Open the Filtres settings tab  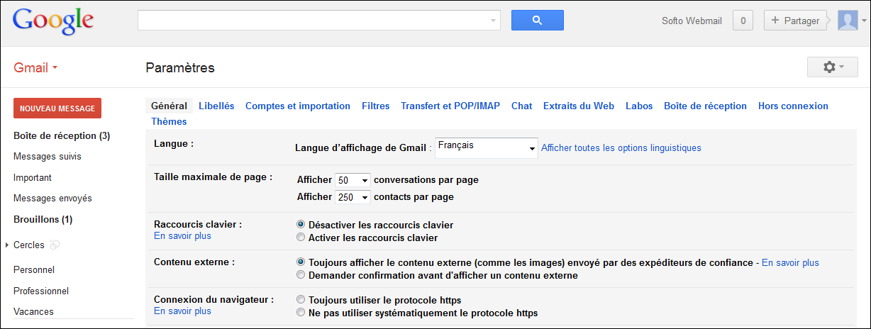coord(375,106)
